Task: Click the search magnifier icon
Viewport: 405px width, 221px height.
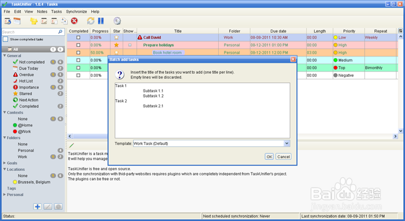Action: 60,32
